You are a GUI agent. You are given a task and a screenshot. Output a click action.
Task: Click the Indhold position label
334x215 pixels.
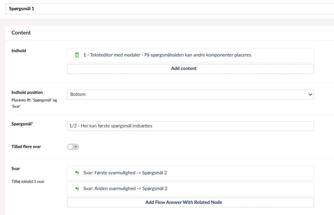pyautogui.click(x=27, y=93)
